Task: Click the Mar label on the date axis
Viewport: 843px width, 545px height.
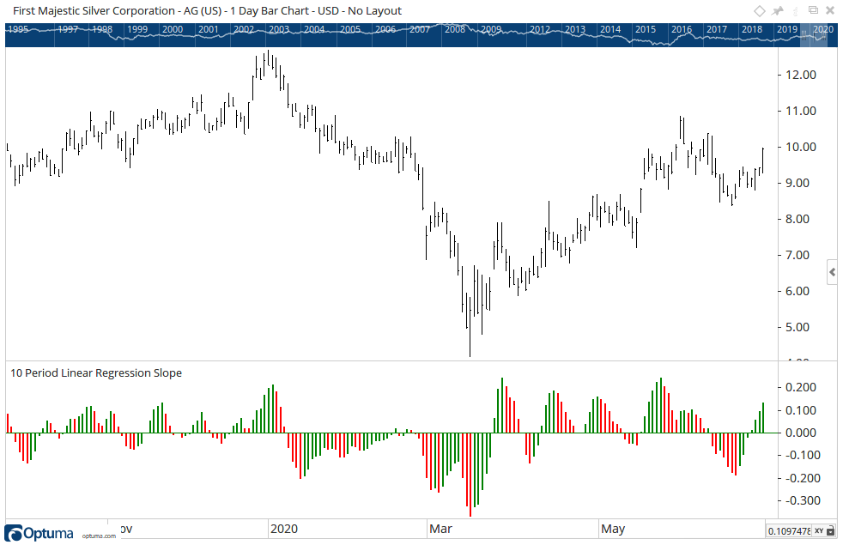Action: [x=440, y=529]
